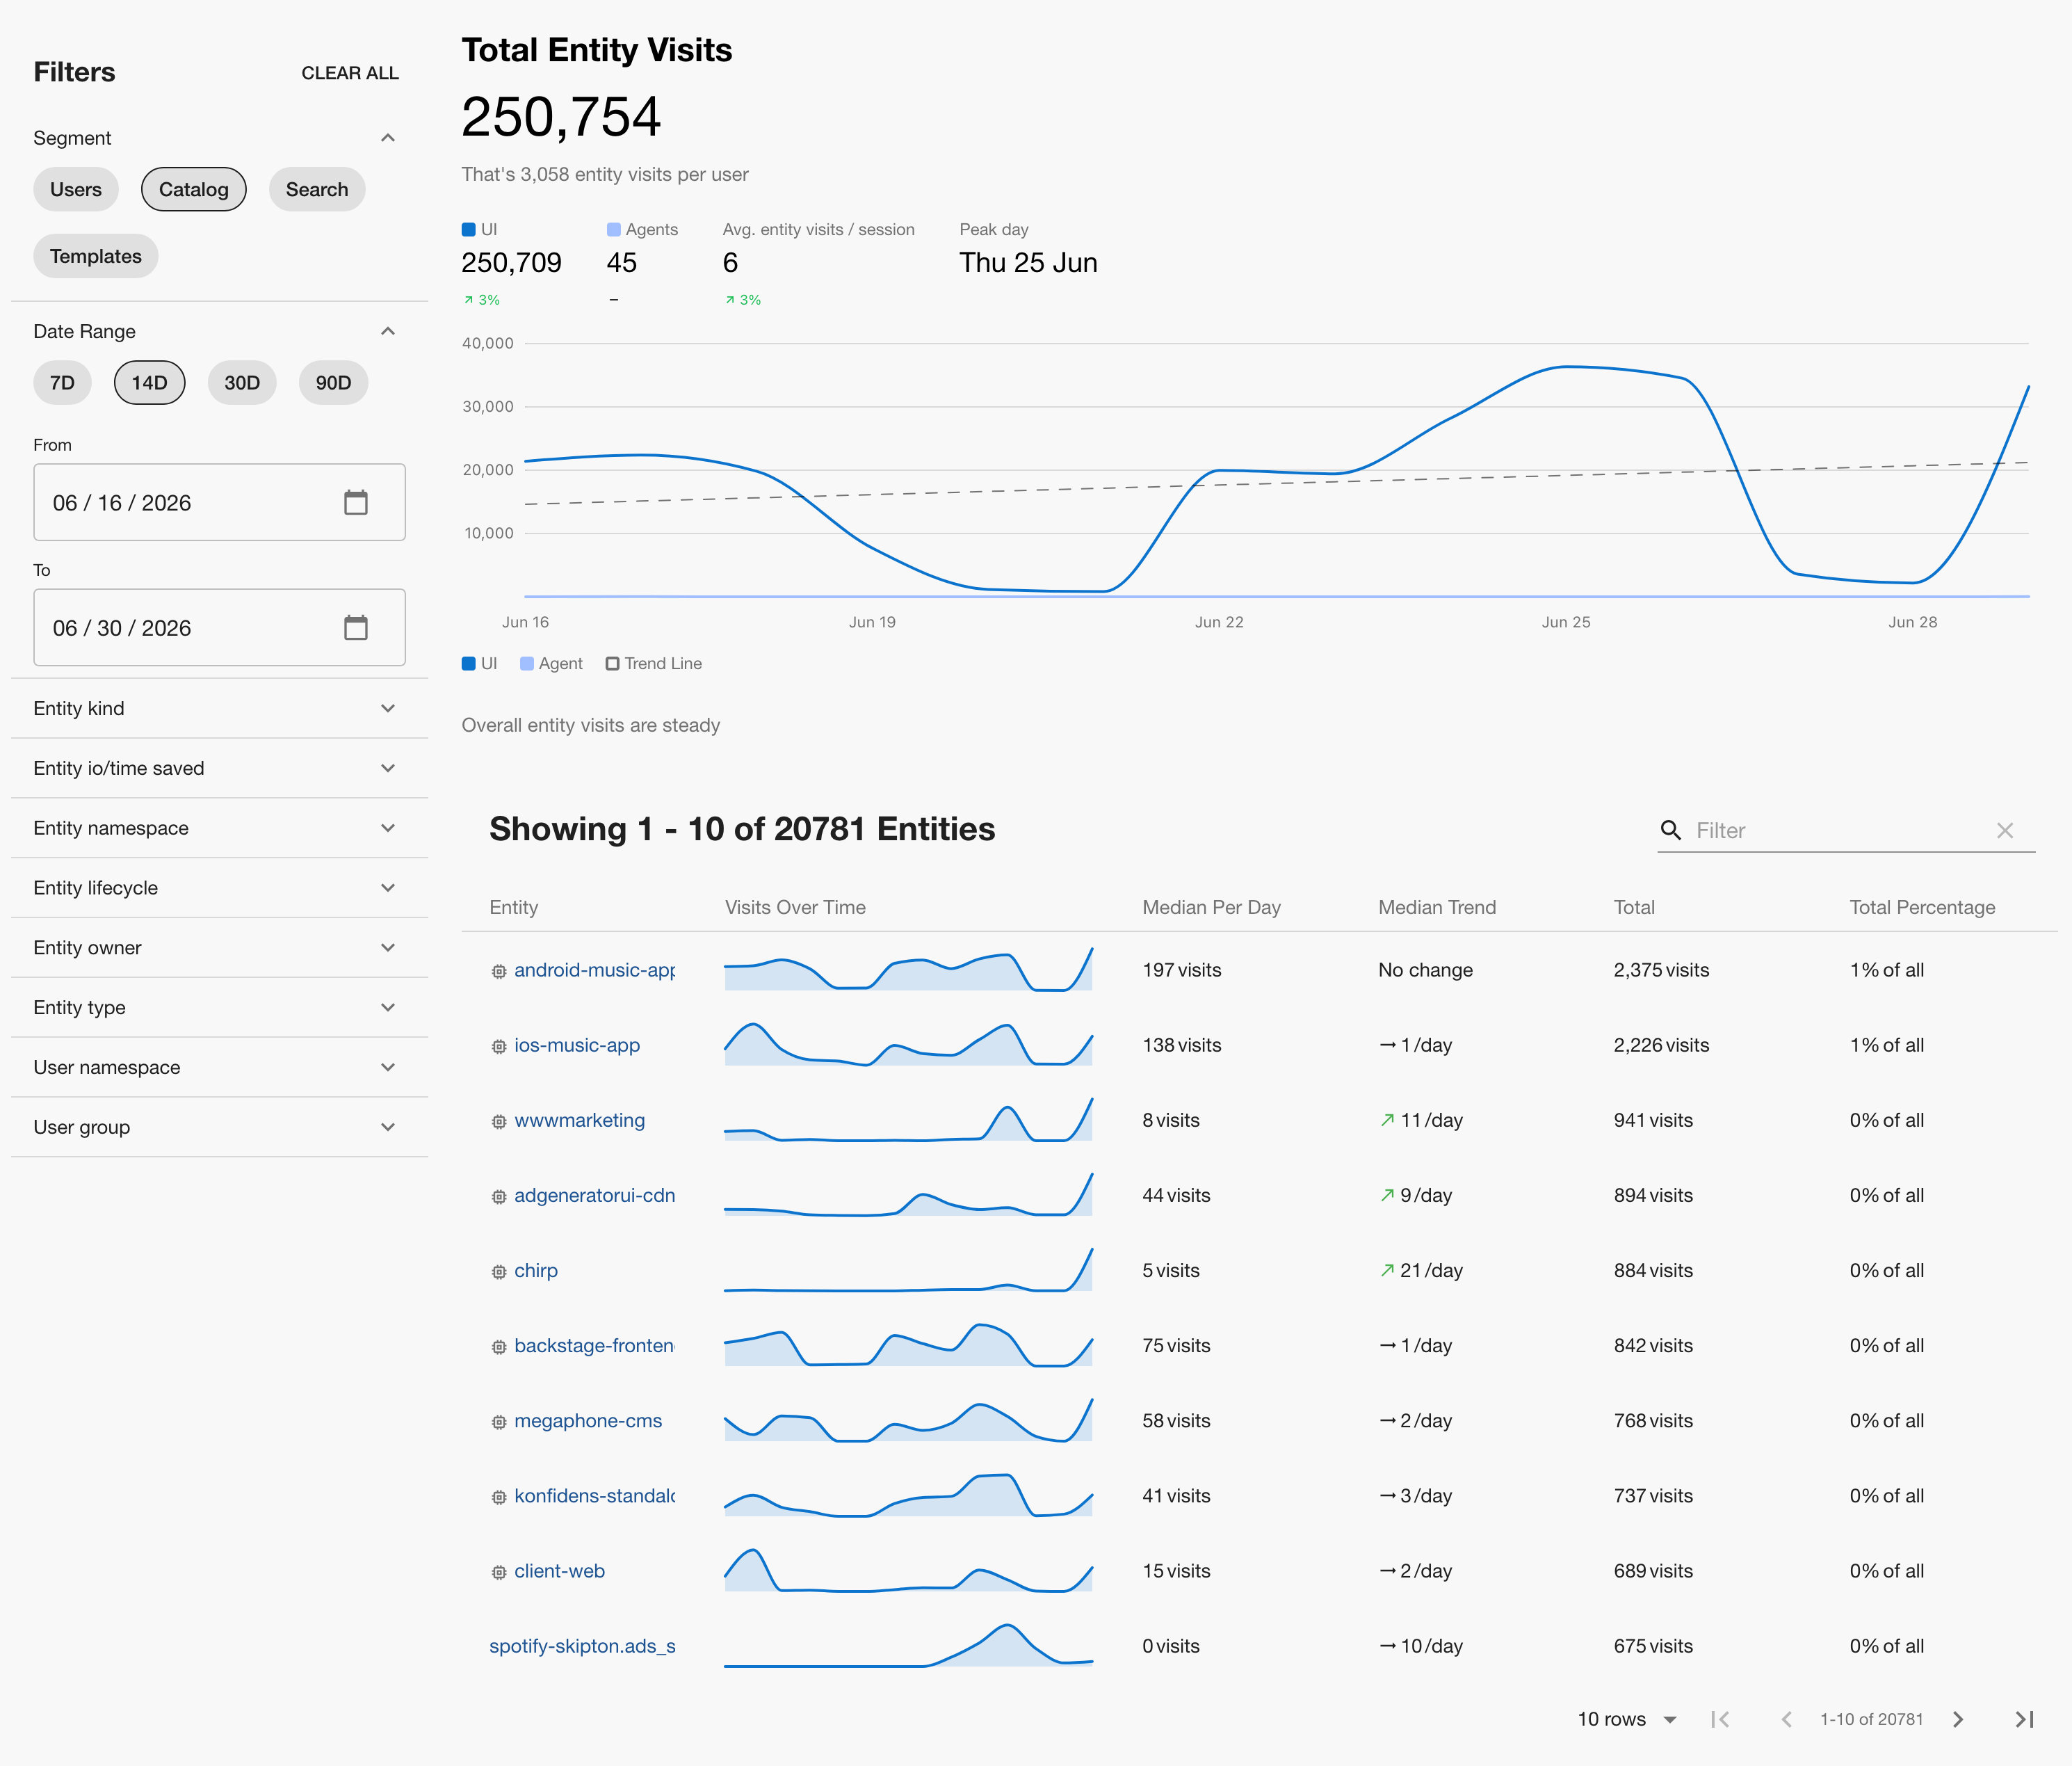Click CLEAR ALL filters button
Viewport: 2072px width, 1766px height.
(350, 73)
